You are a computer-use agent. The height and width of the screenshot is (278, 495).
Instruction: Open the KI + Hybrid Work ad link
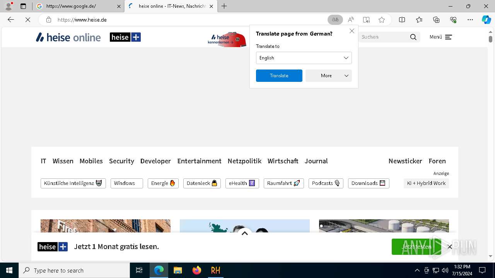pyautogui.click(x=426, y=183)
